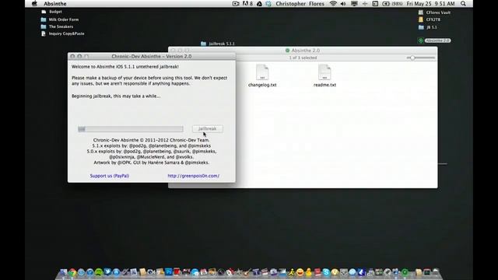Select the Inquiry Copy&Paste desktop file

(62, 33)
